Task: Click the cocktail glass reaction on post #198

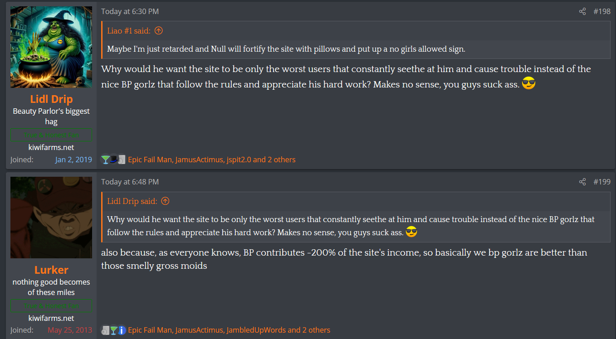Action: pyautogui.click(x=105, y=160)
